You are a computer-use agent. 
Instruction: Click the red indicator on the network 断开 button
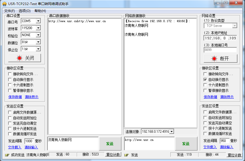point(214,59)
